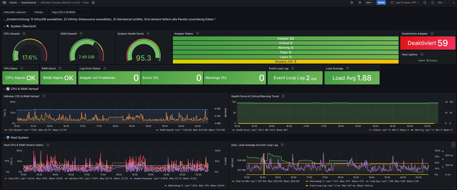Refresh the dashboard now
The image size is (457, 190).
pyautogui.click(x=433, y=3)
